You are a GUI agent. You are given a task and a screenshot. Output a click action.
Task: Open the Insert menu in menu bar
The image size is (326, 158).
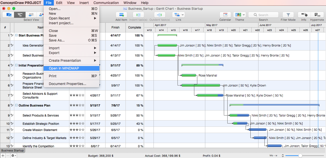[84, 3]
